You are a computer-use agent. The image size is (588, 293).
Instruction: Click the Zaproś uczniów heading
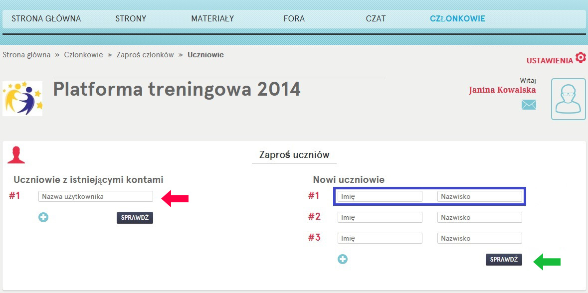tap(294, 155)
